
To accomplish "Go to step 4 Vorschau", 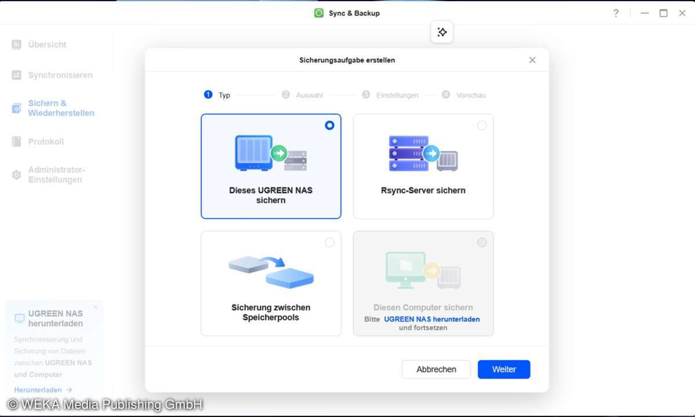I will coord(463,95).
